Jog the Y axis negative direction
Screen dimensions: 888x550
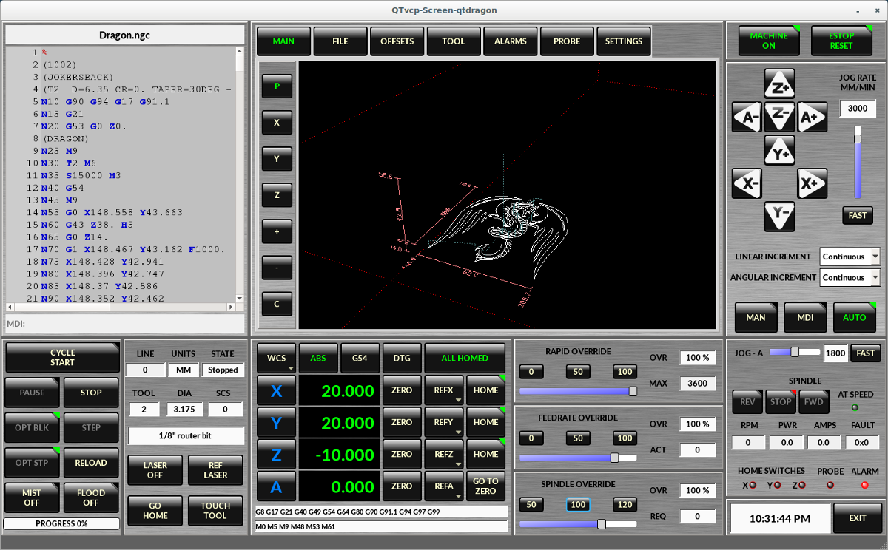click(779, 217)
